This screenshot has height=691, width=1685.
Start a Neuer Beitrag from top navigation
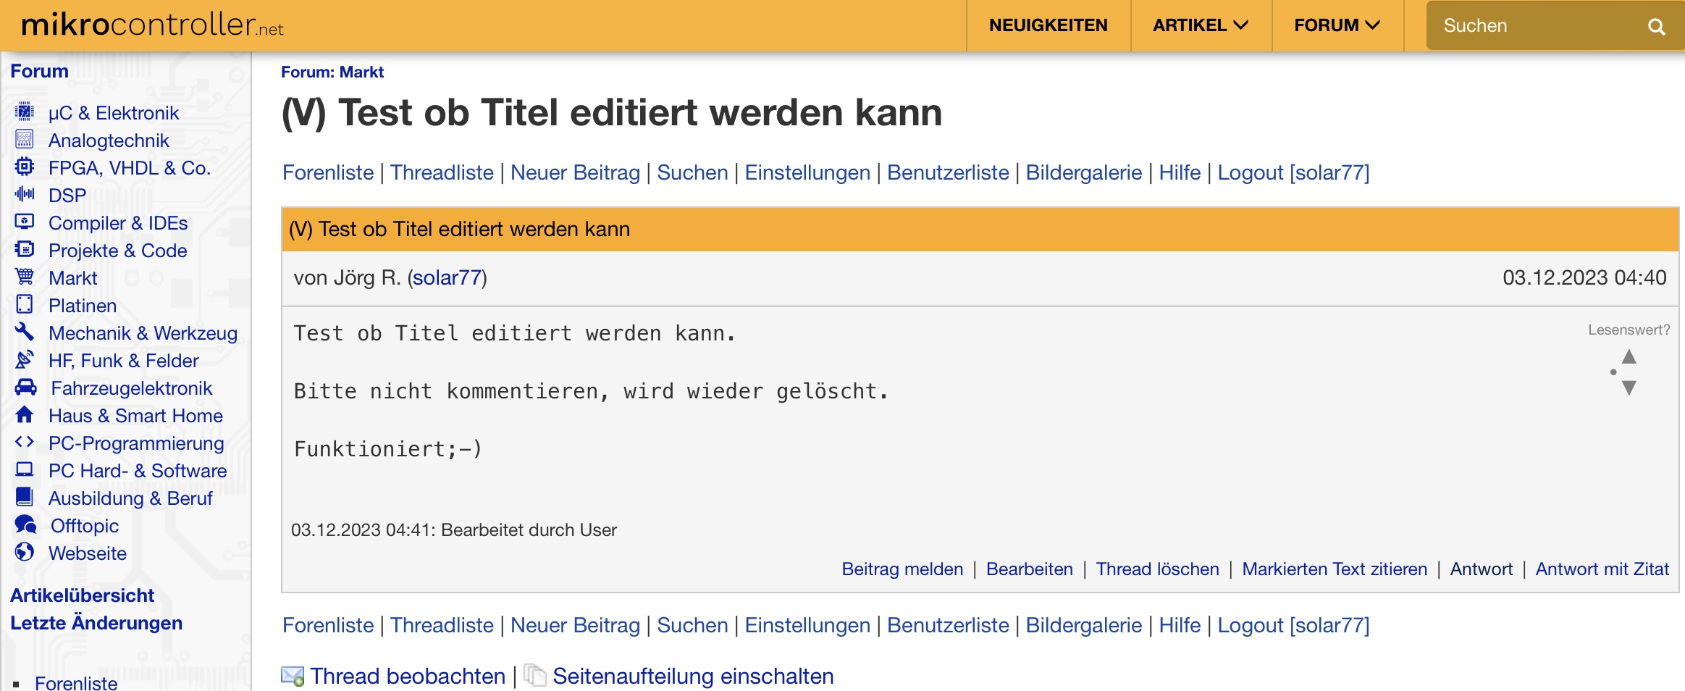tap(575, 172)
